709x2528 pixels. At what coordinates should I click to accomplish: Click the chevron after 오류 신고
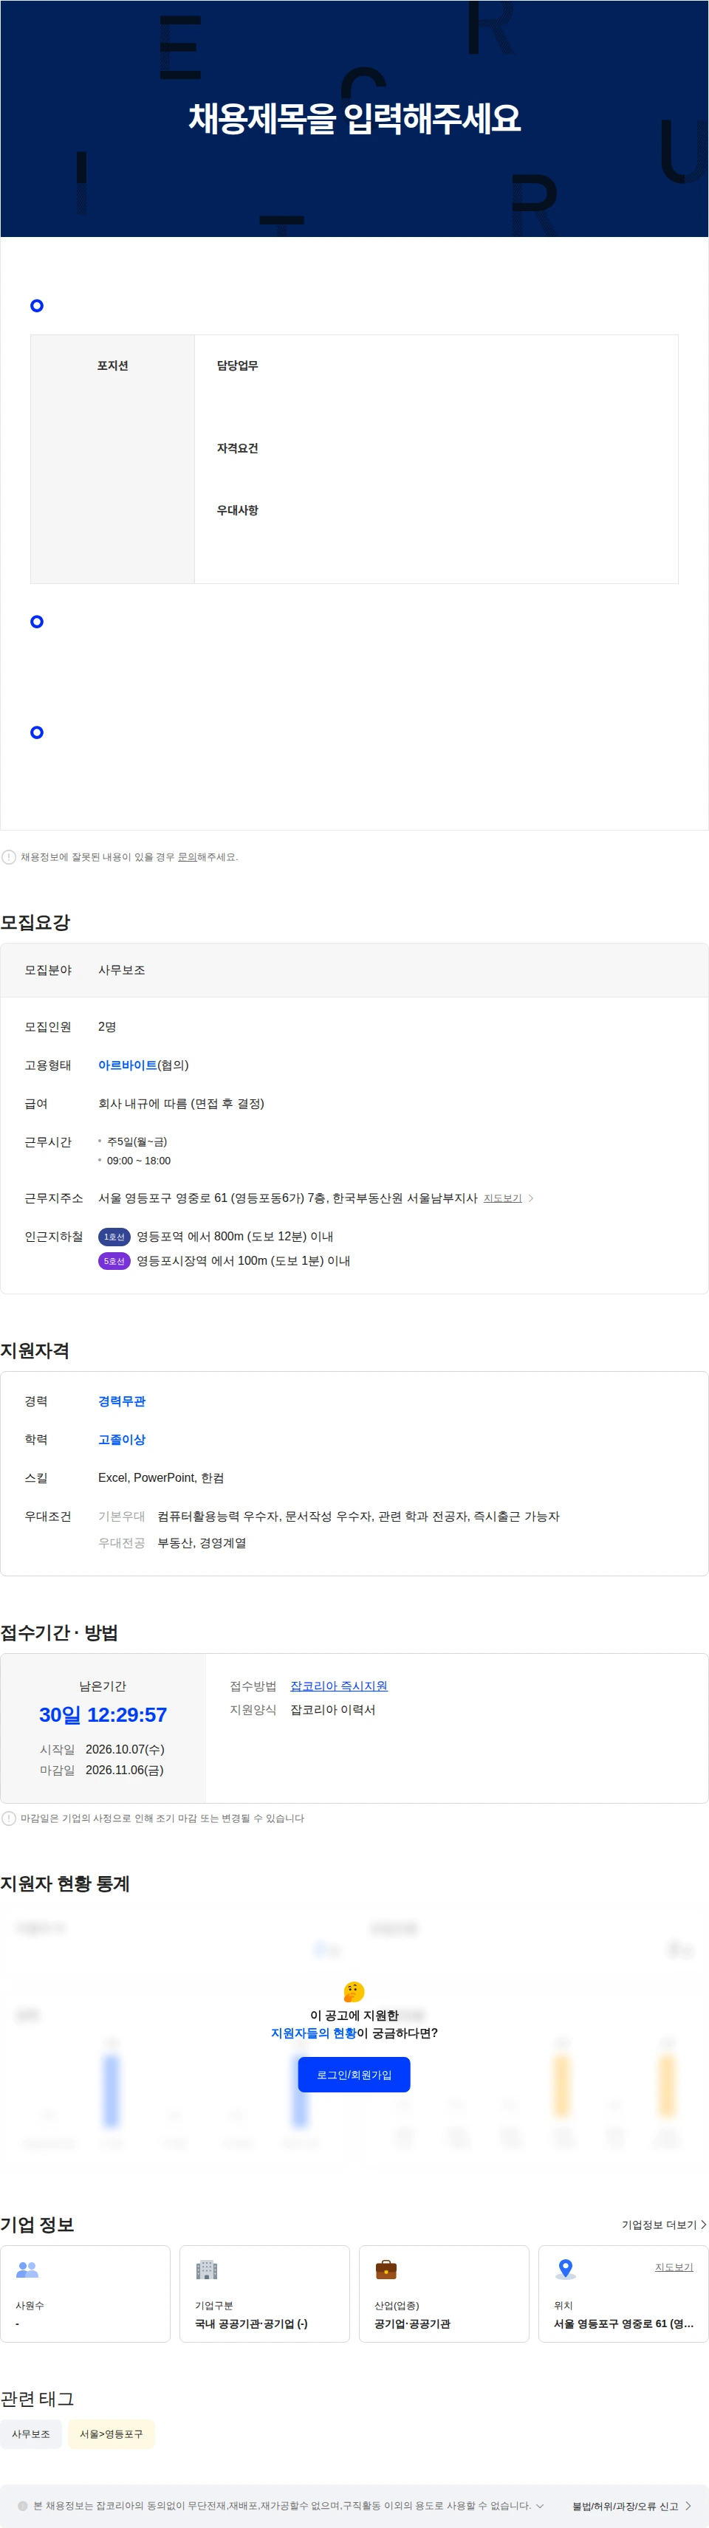[x=688, y=2507]
